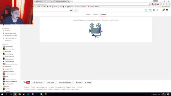171x96 pixels.
Task: Open the notifications bell with red badge
Action: (163, 10)
